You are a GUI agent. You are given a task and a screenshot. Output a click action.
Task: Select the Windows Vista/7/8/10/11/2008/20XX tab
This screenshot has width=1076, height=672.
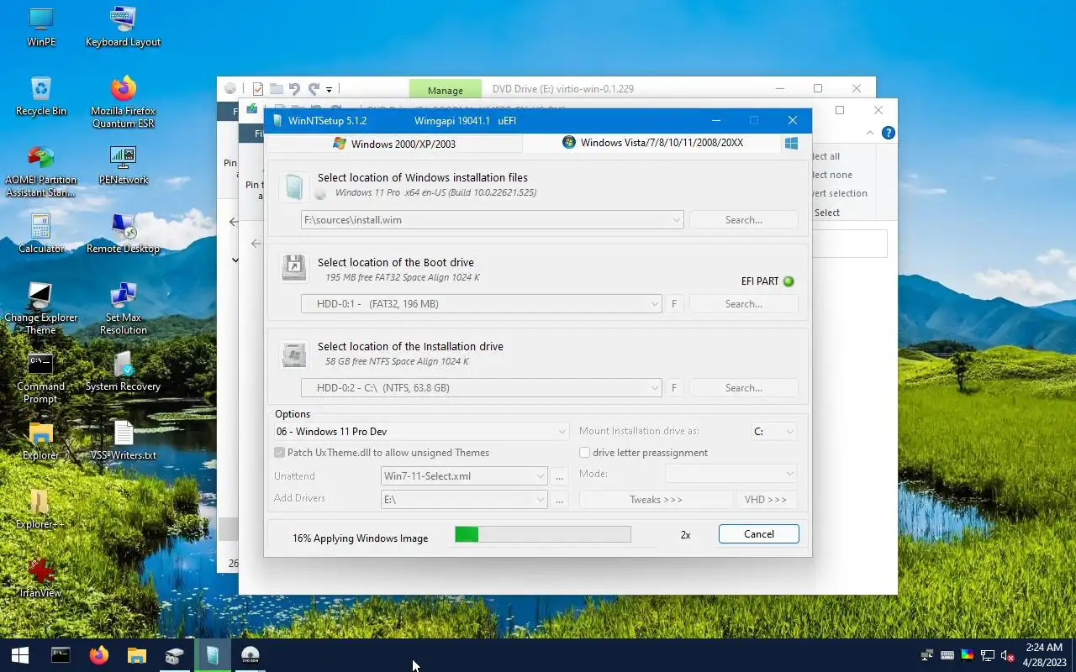[652, 143]
